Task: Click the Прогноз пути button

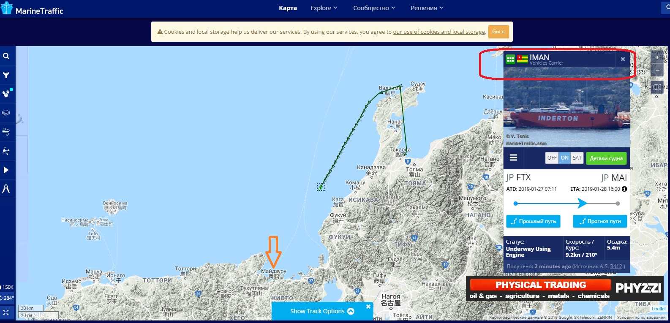Action: (600, 221)
